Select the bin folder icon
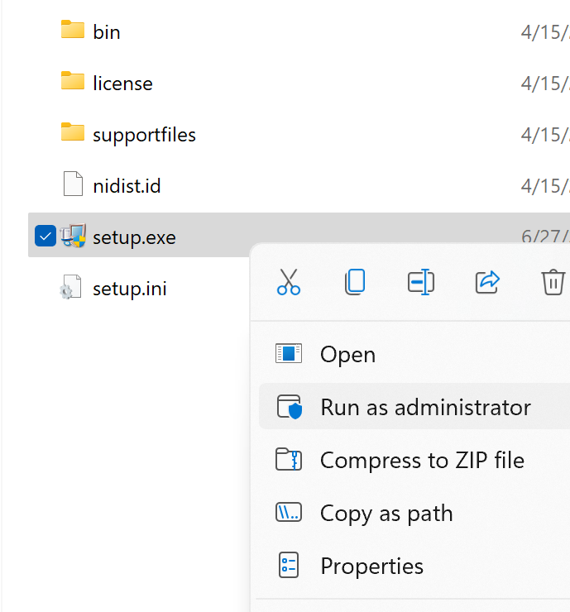The image size is (570, 612). pos(73,29)
